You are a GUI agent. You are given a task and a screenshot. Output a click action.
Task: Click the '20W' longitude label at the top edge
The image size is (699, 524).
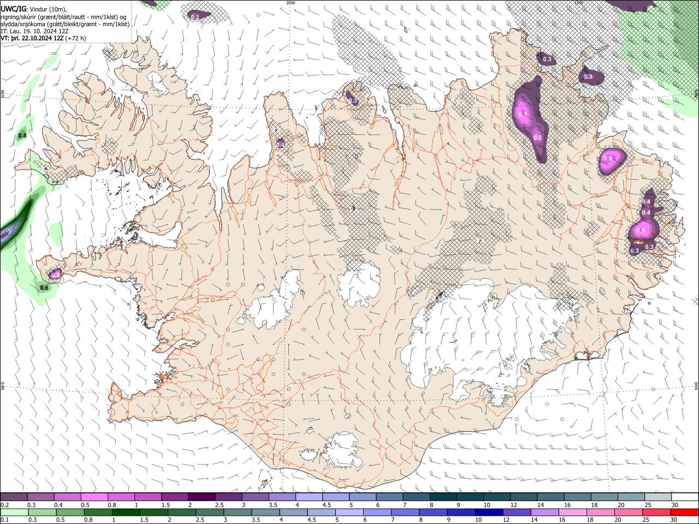coord(291,3)
